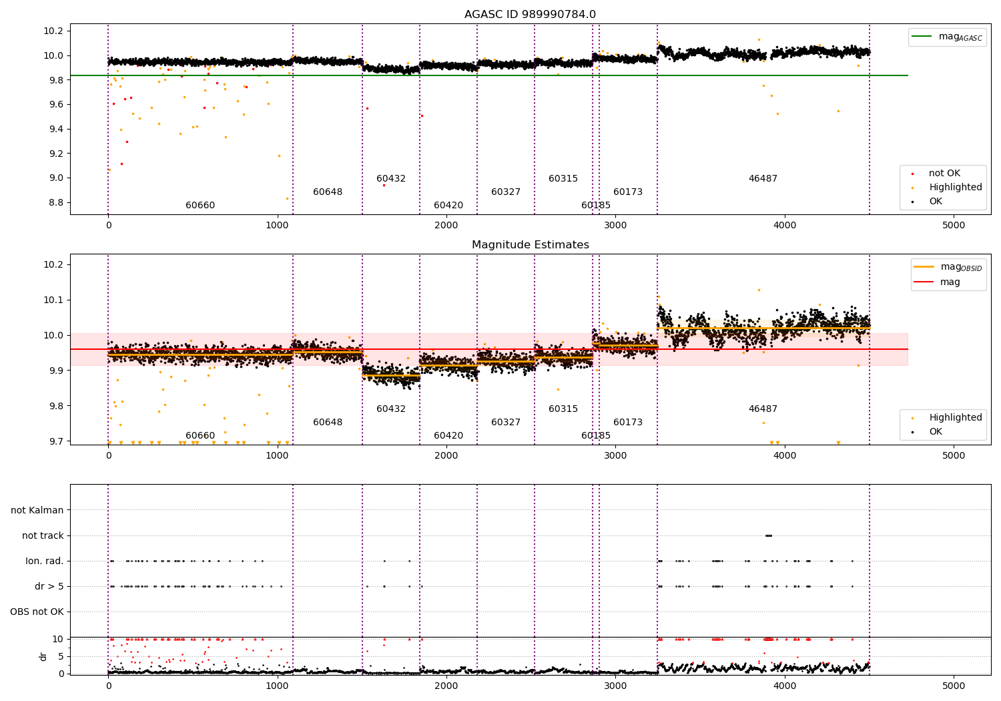Click obsid label 60420 in top plot
The image size is (1001, 701).
click(448, 206)
